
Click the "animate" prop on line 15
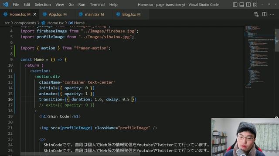[x=47, y=94]
